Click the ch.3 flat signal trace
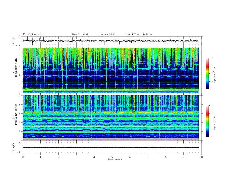Image resolution: width=227 pixels, height=176 pixels. (111, 147)
